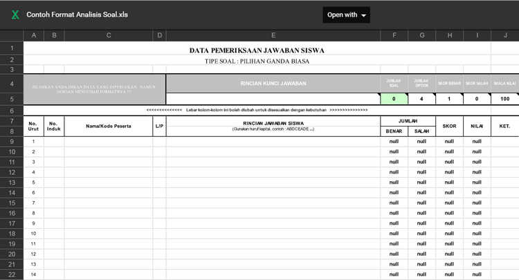Image resolution: width=519 pixels, height=280 pixels.
Task: Click the NILAI column header
Action: (477, 127)
